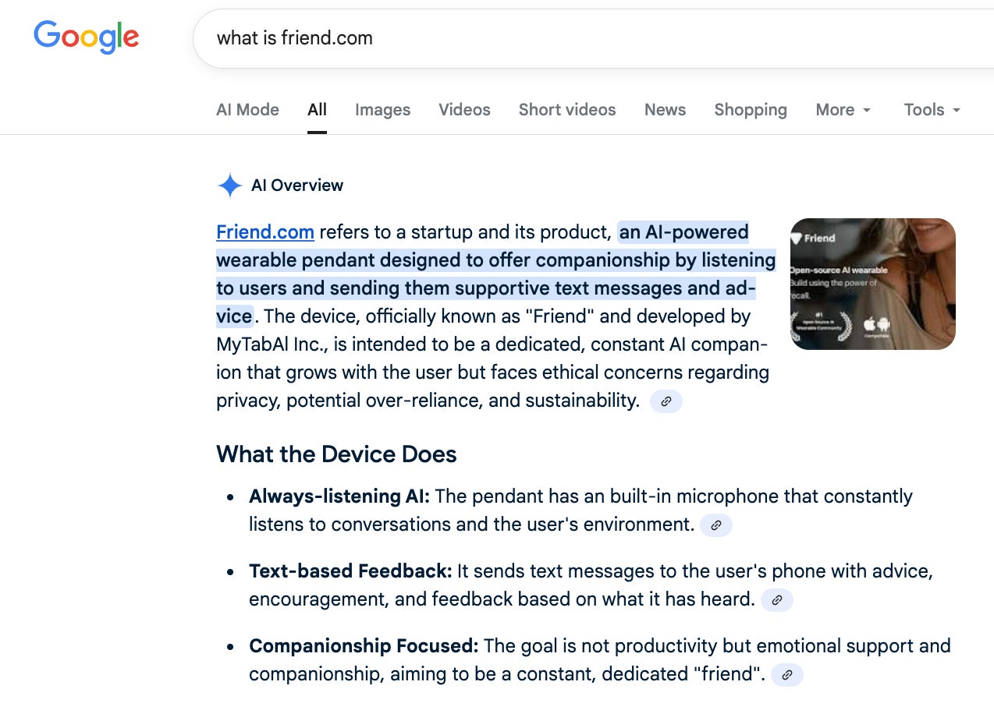Viewport: 994px width, 703px height.
Task: Select the Shopping tab
Action: pyautogui.click(x=751, y=110)
